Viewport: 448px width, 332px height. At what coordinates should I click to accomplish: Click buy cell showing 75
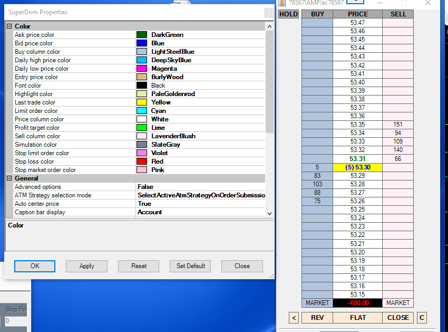317,201
